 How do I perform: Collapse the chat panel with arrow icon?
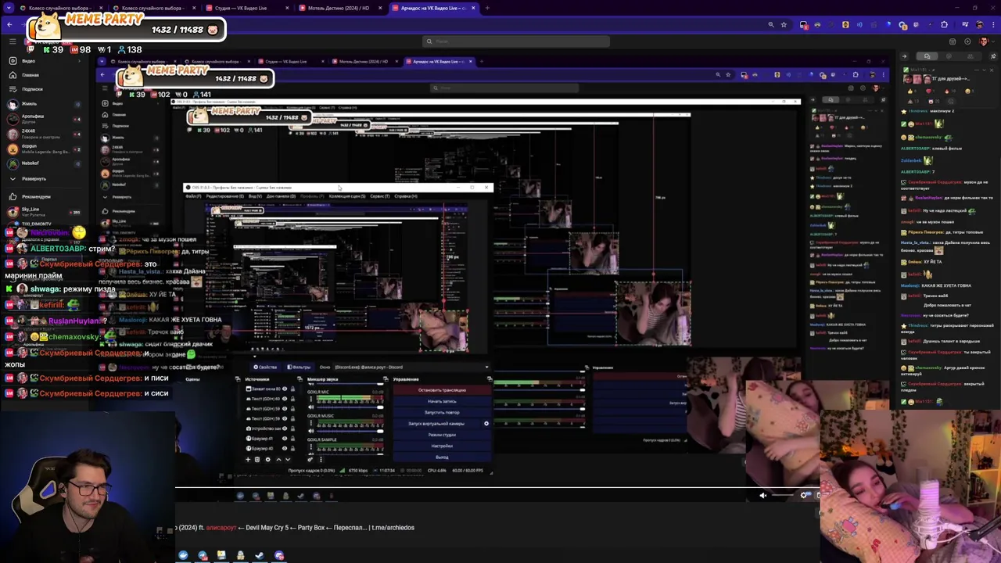coord(904,56)
